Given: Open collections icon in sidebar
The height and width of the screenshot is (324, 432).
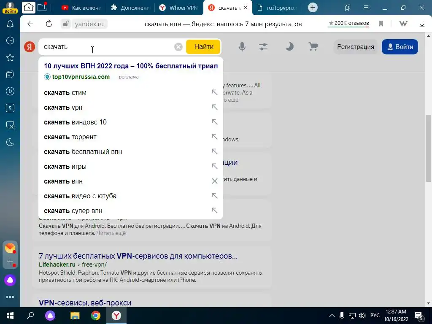Looking at the screenshot, I should 10,74.
